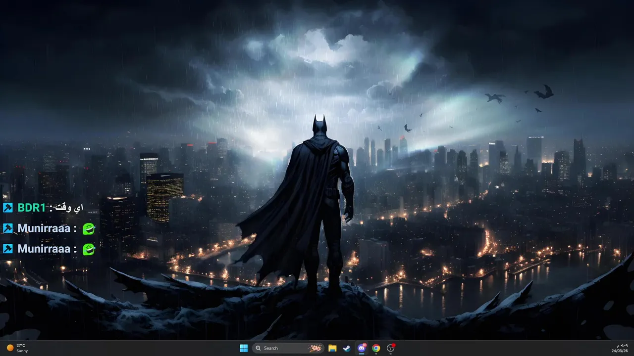The height and width of the screenshot is (356, 634).
Task: Click the laughing emote in first Munirraaa message
Action: [x=89, y=228]
